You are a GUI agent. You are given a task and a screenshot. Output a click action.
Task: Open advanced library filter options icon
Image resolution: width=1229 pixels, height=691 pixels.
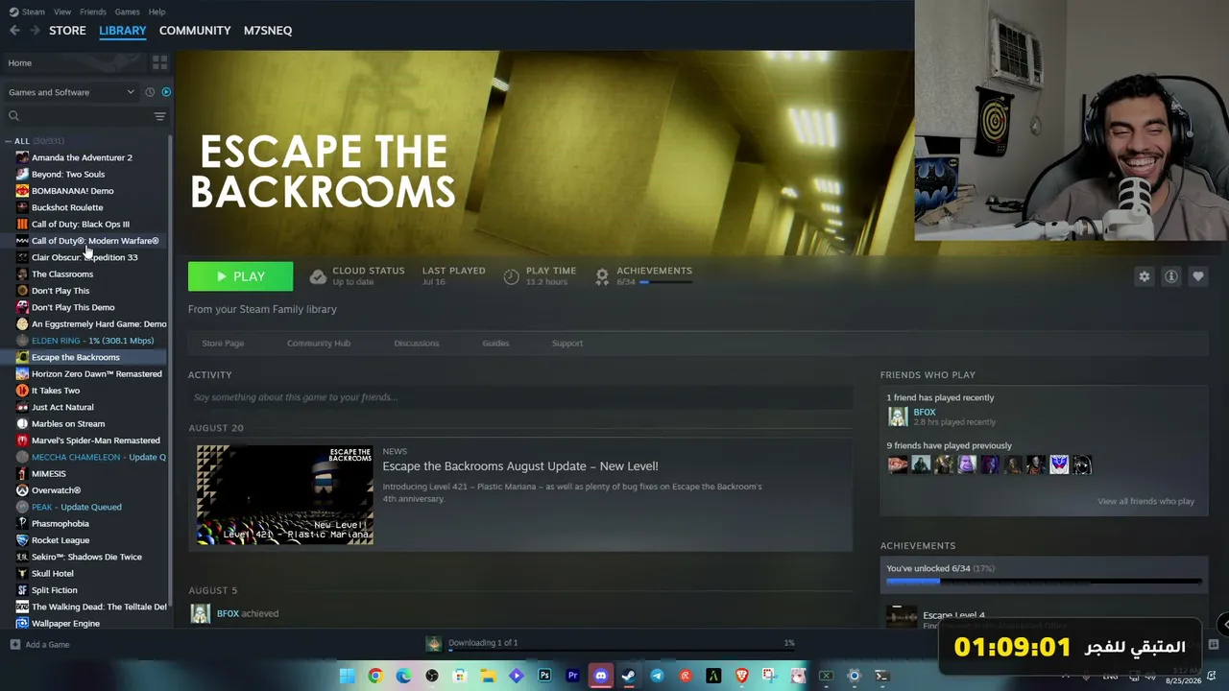tap(160, 116)
